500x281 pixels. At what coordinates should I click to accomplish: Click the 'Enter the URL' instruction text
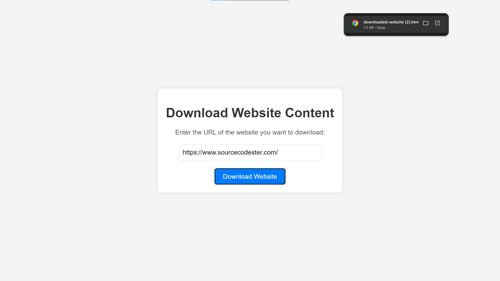click(250, 132)
